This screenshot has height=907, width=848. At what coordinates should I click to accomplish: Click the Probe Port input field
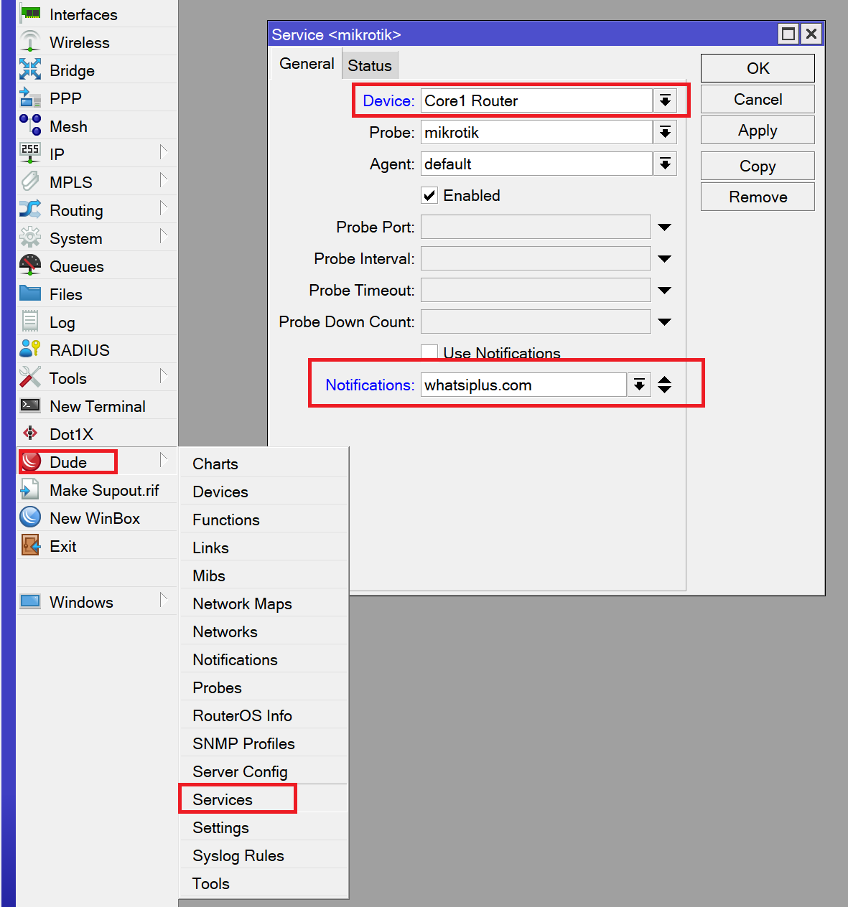(x=536, y=227)
